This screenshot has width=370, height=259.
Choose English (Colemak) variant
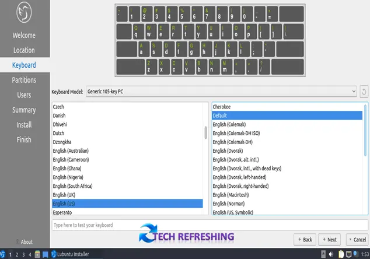coord(287,124)
